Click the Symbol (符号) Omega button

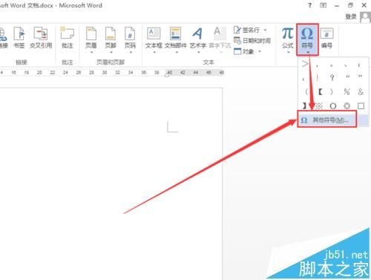(307, 39)
